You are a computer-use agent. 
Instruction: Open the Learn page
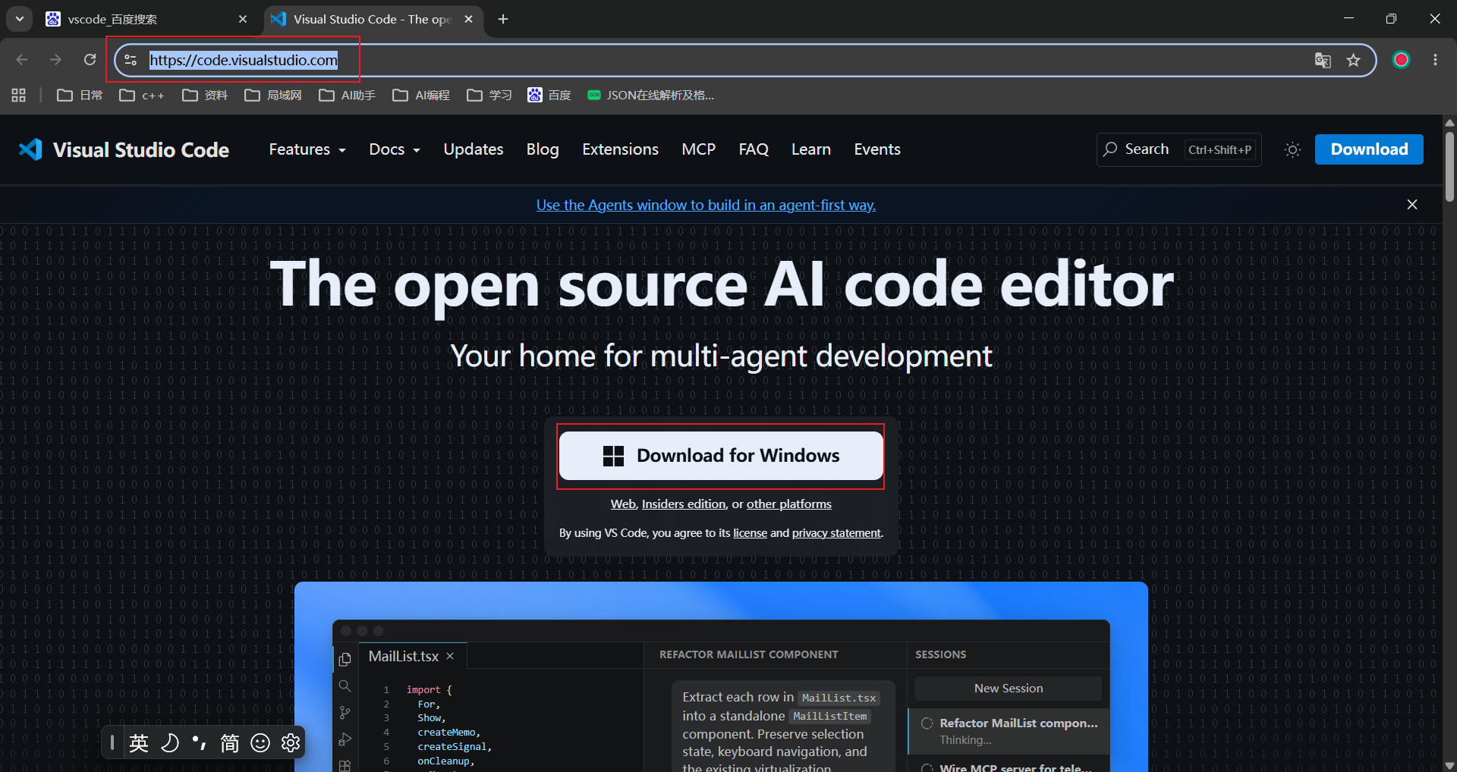[x=811, y=149]
